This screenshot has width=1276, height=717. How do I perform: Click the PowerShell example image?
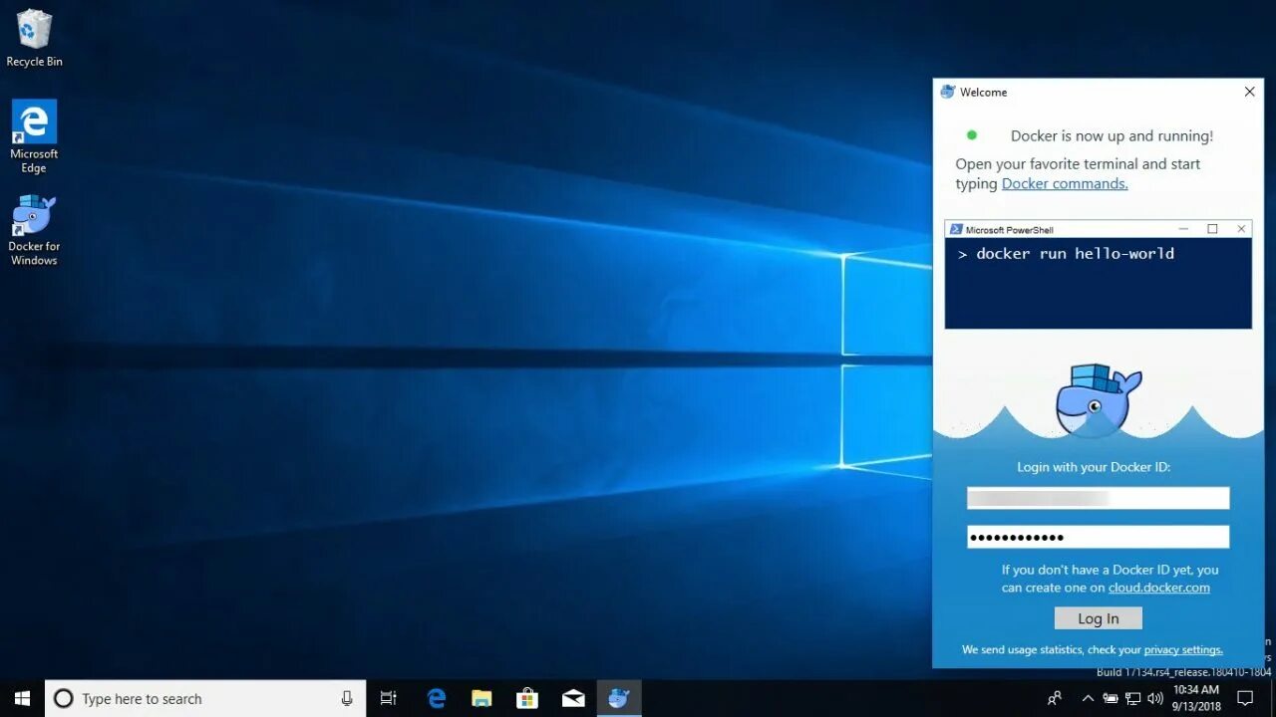click(x=1098, y=275)
